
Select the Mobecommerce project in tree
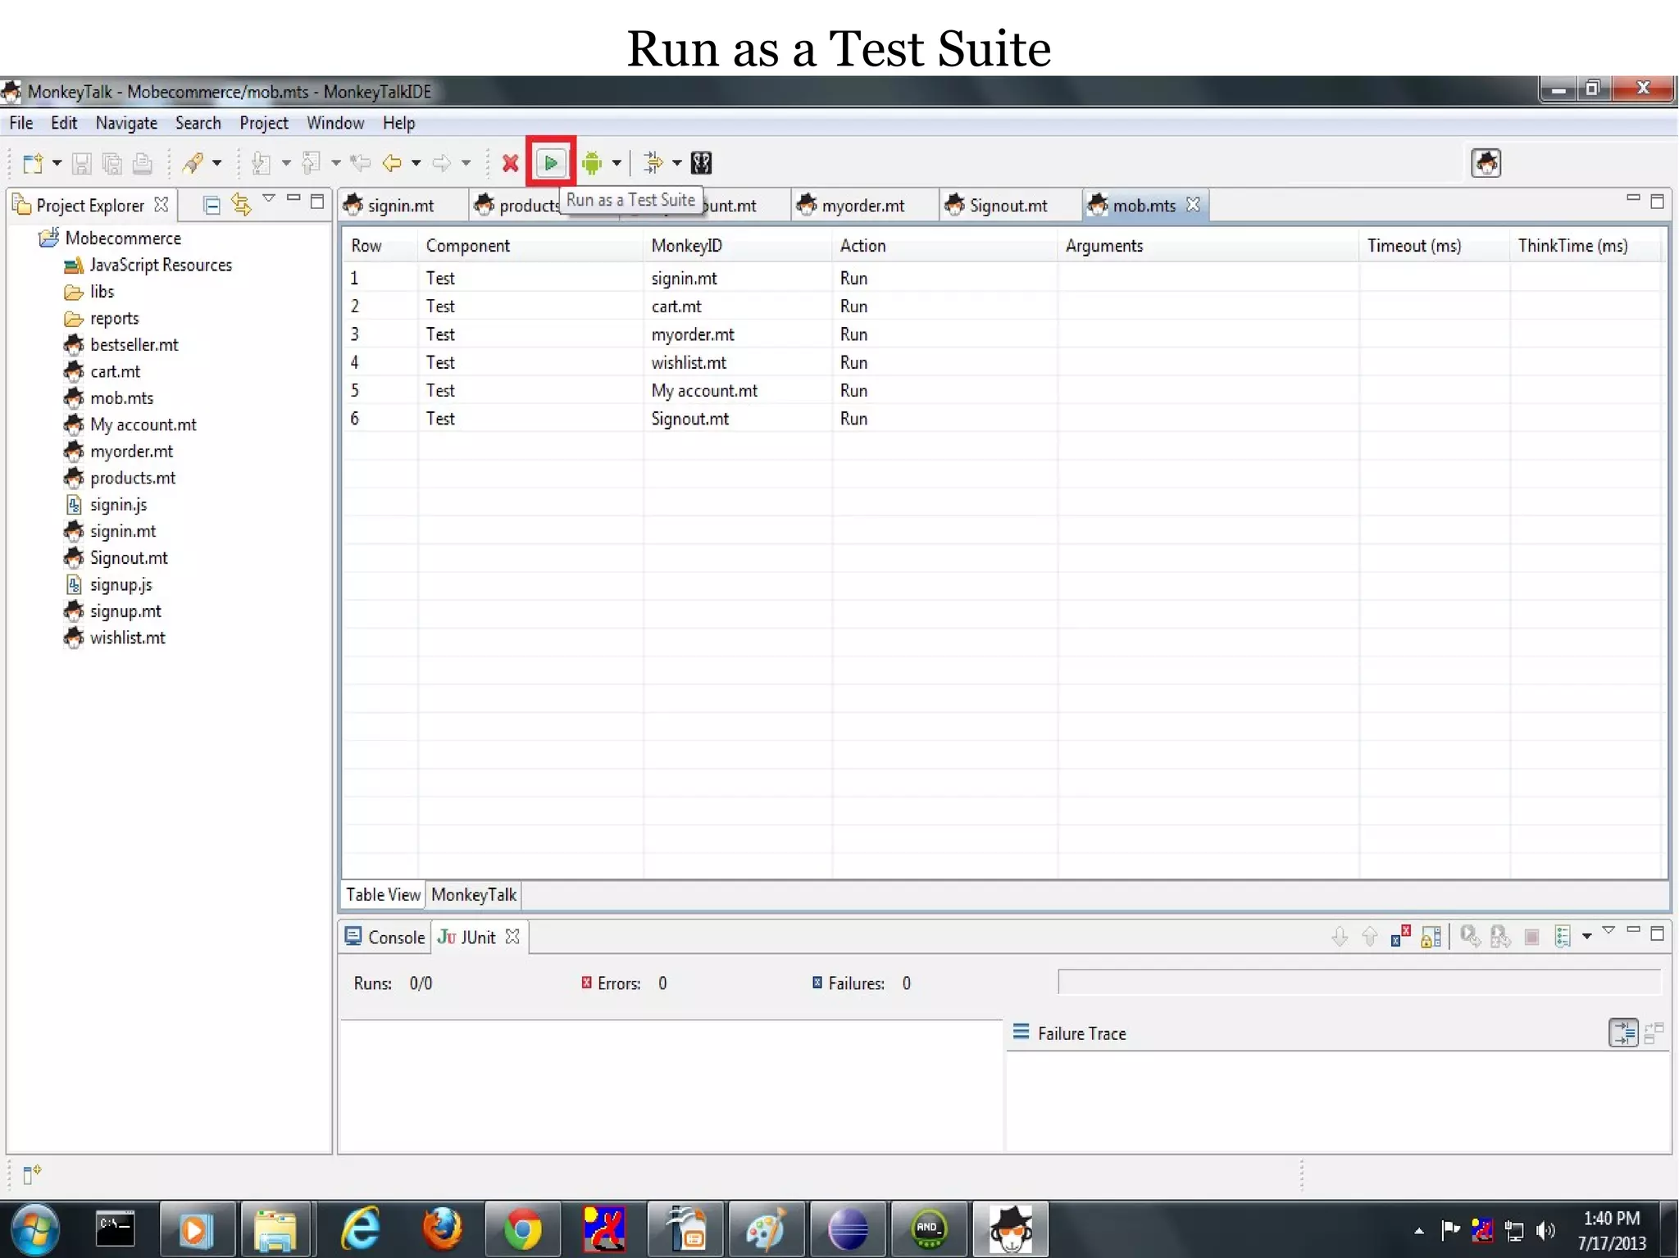point(123,238)
